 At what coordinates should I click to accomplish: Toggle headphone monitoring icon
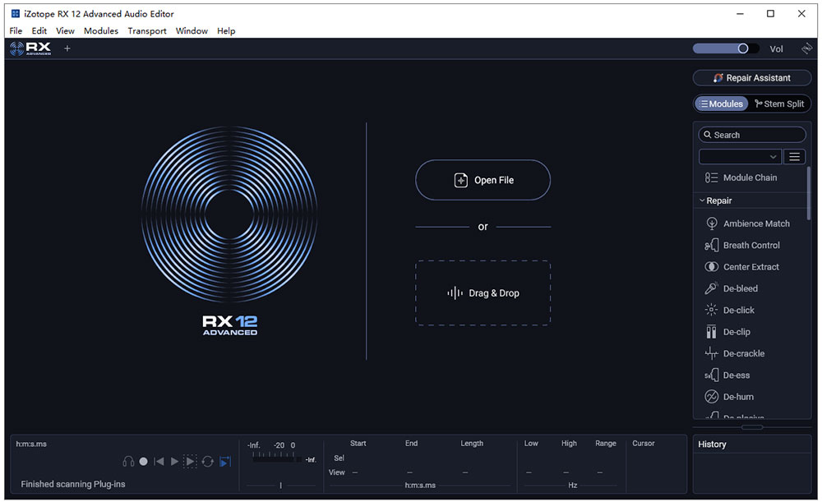128,462
